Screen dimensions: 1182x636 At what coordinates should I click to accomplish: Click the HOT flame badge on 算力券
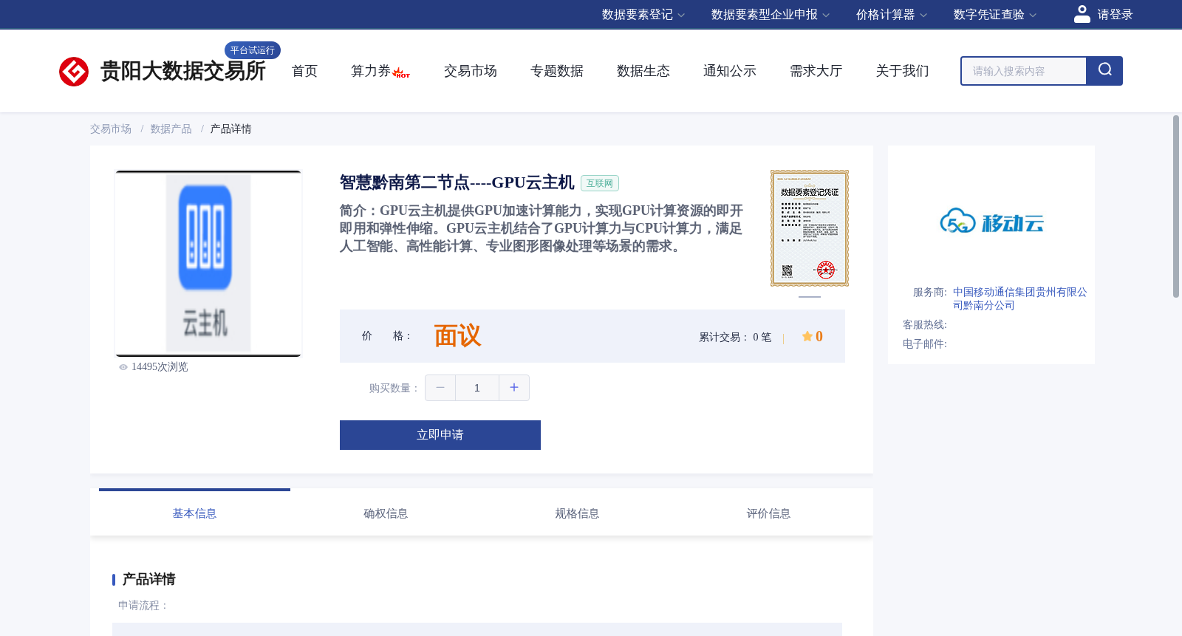[x=401, y=73]
